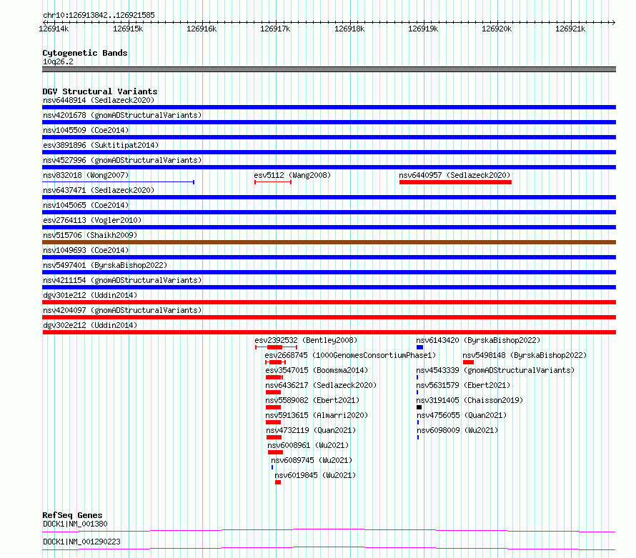Screen dimensions: 636x558
Task: Click the nsv4732119 (Quan2021) red block
Action: coord(274,437)
